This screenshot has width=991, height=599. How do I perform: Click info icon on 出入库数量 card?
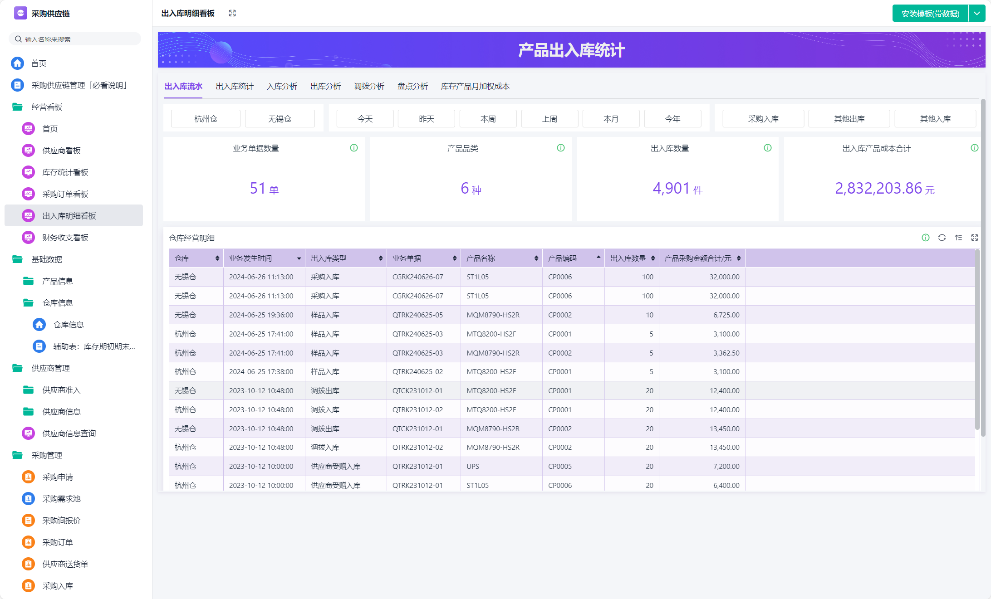[x=768, y=148]
